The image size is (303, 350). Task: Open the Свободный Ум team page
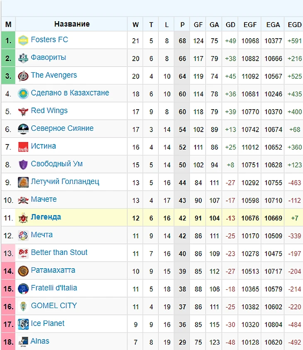pos(57,164)
